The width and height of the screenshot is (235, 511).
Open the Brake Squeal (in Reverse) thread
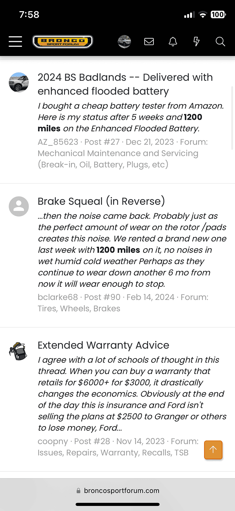[x=101, y=201]
